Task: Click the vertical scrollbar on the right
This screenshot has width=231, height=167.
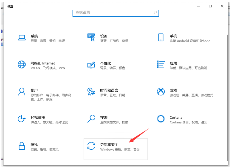Action: click(x=227, y=85)
